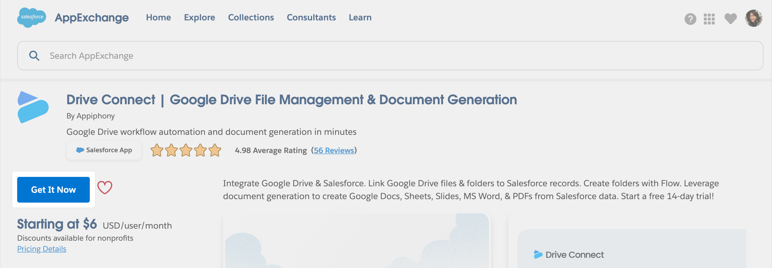Click the five-star rating display
772x268 pixels.
point(185,150)
